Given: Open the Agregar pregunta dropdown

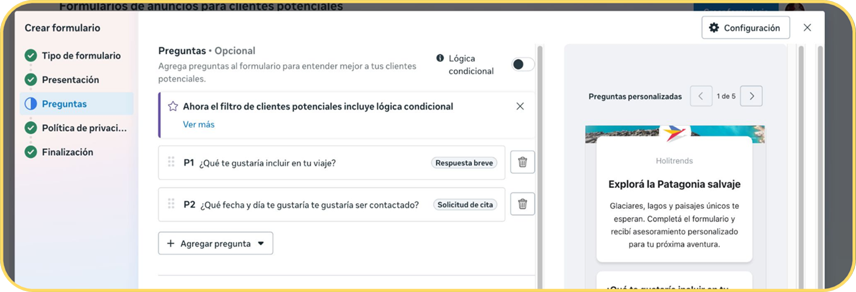Looking at the screenshot, I should (215, 243).
